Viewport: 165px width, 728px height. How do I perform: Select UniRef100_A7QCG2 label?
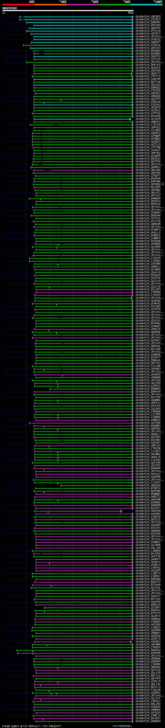pos(148,39)
